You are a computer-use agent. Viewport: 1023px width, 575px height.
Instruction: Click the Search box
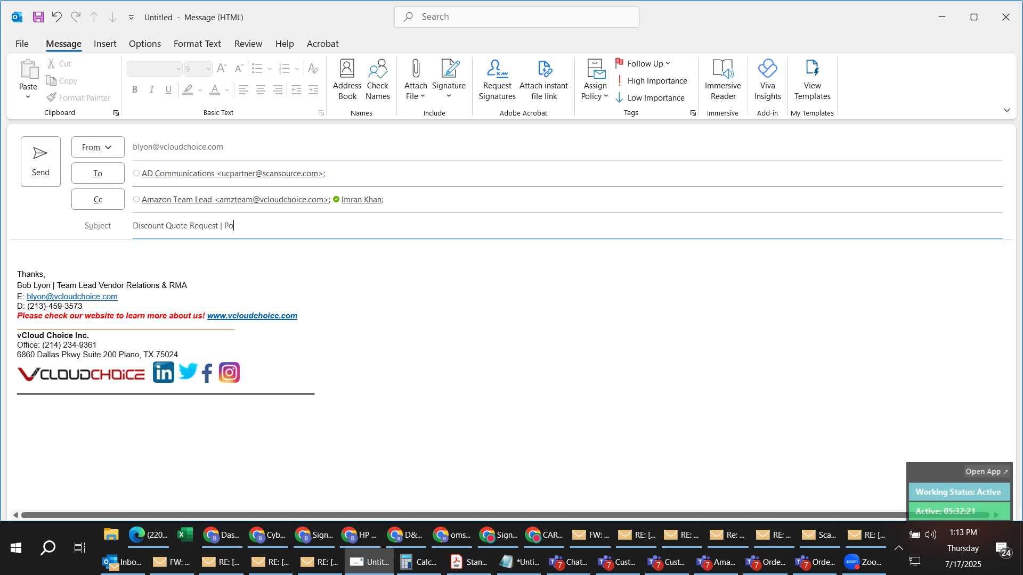[516, 17]
